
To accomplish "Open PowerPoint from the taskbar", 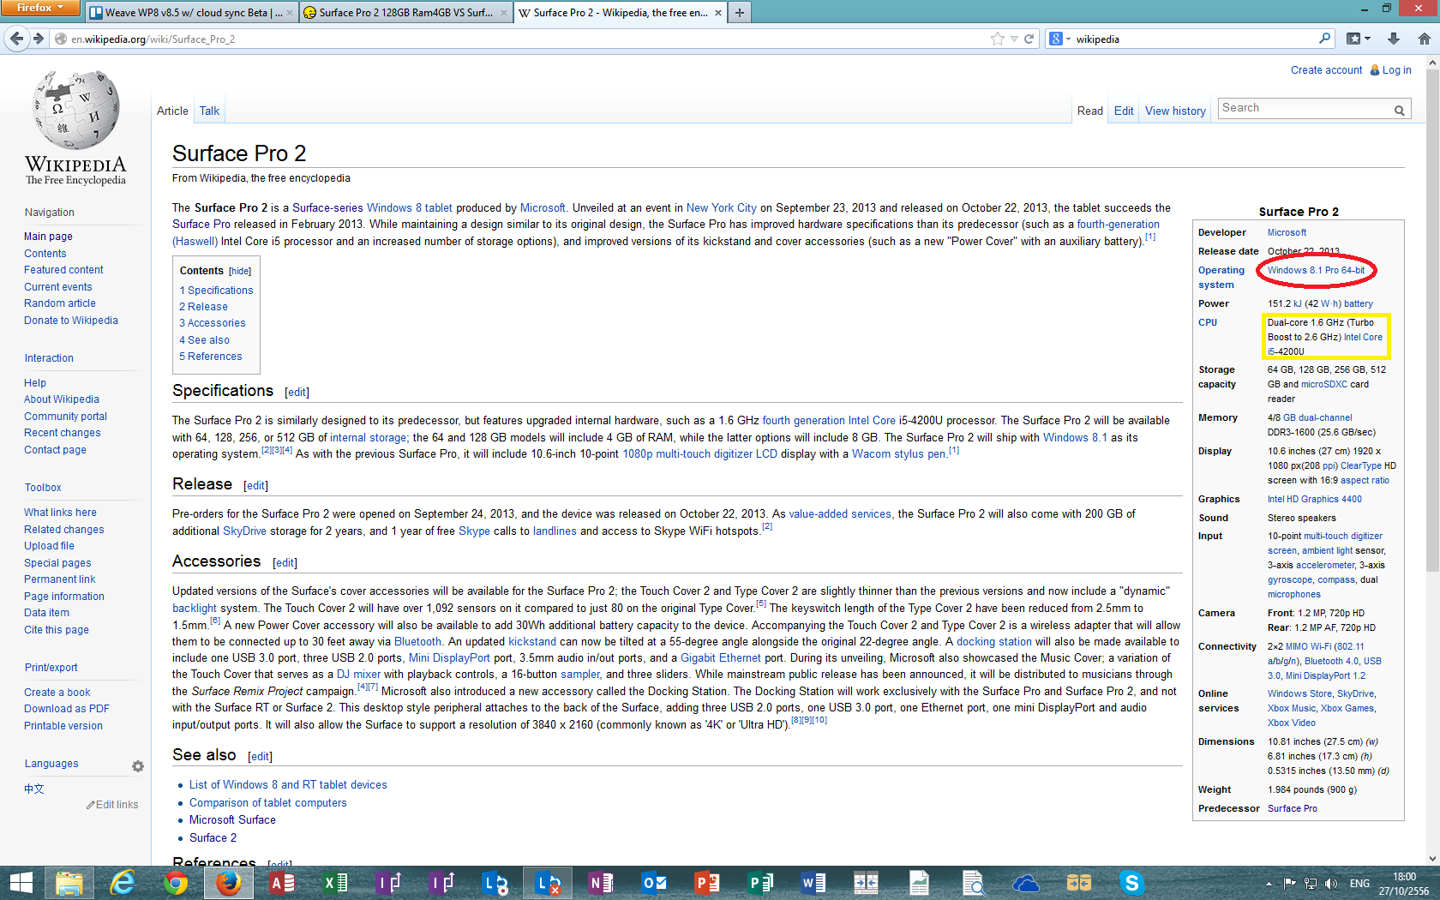I will tap(707, 883).
